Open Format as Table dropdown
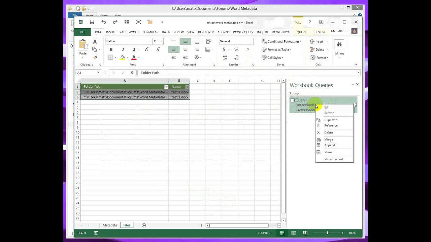The width and height of the screenshot is (431, 242). (276, 49)
